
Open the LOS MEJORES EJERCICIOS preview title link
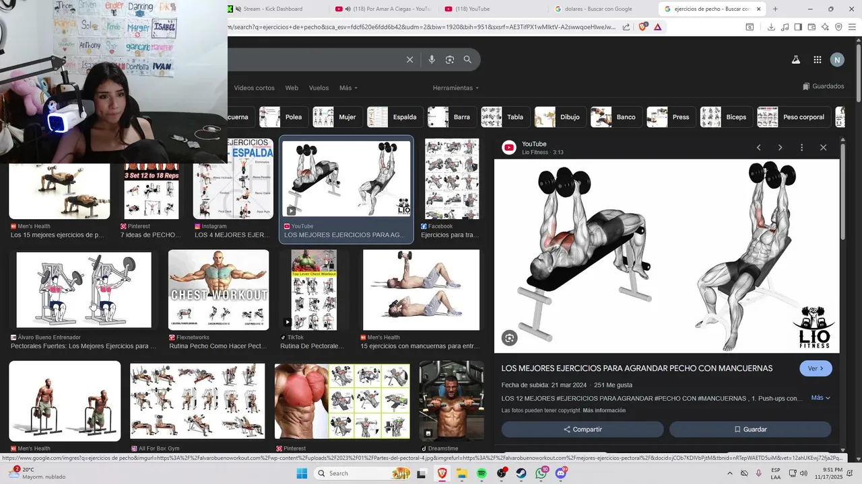tap(637, 368)
